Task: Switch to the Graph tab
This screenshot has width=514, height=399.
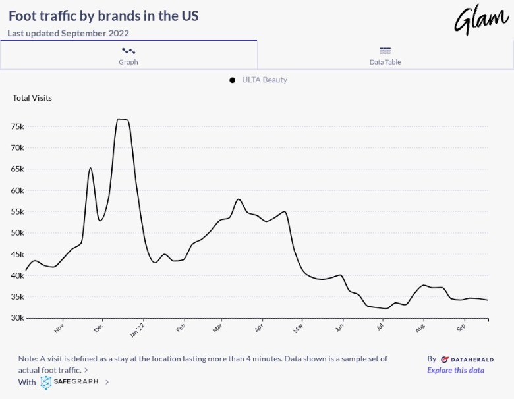Action: (128, 55)
